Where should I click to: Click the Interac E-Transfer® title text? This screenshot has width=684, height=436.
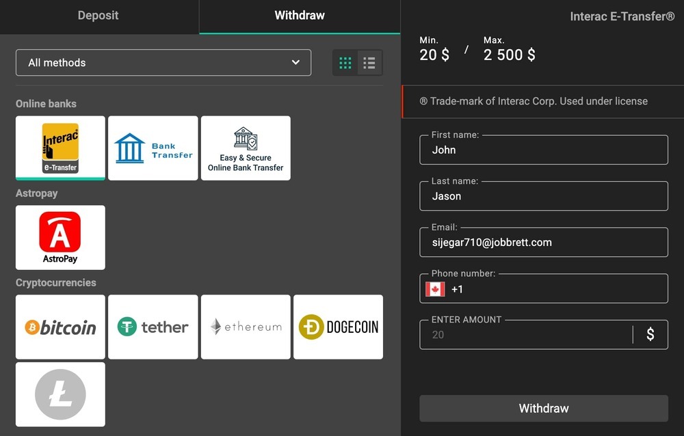(622, 16)
